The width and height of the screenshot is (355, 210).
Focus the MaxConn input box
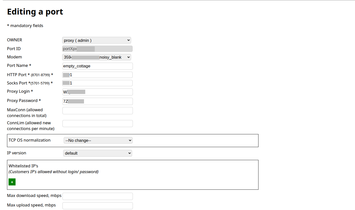point(98,111)
